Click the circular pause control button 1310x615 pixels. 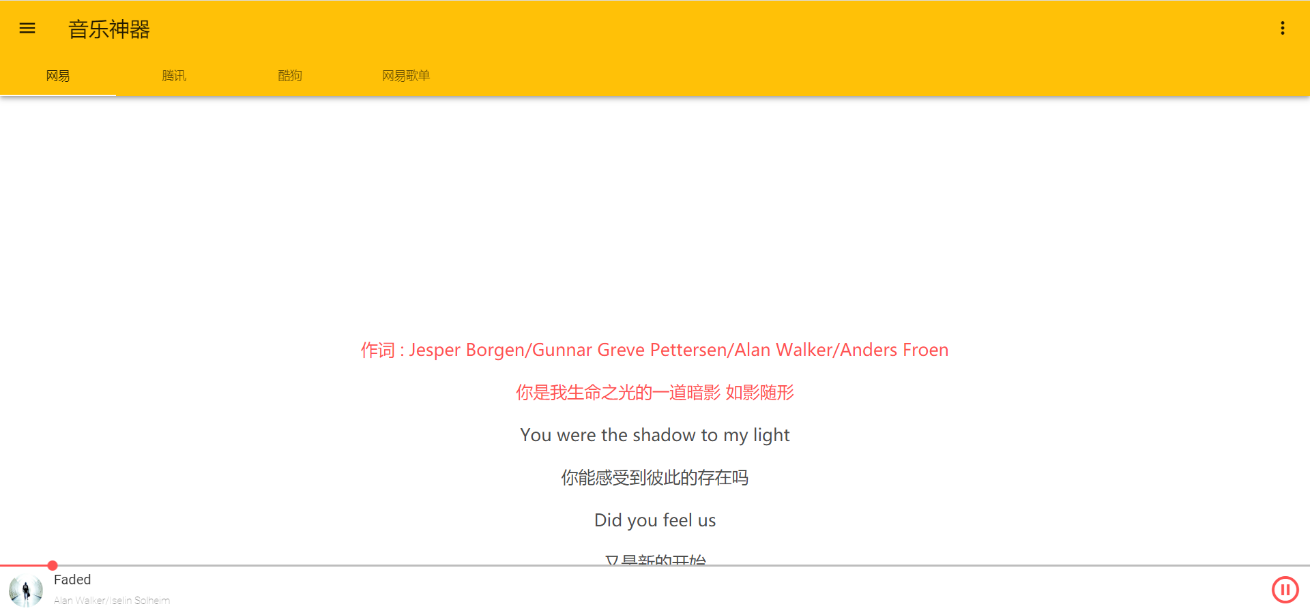pyautogui.click(x=1285, y=590)
